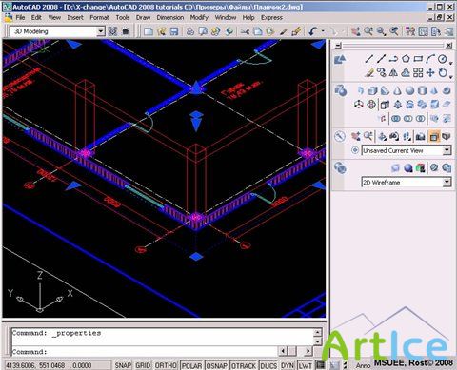Click the New drawing toolbar icon
Screen dimensions: 457x370
pos(149,31)
